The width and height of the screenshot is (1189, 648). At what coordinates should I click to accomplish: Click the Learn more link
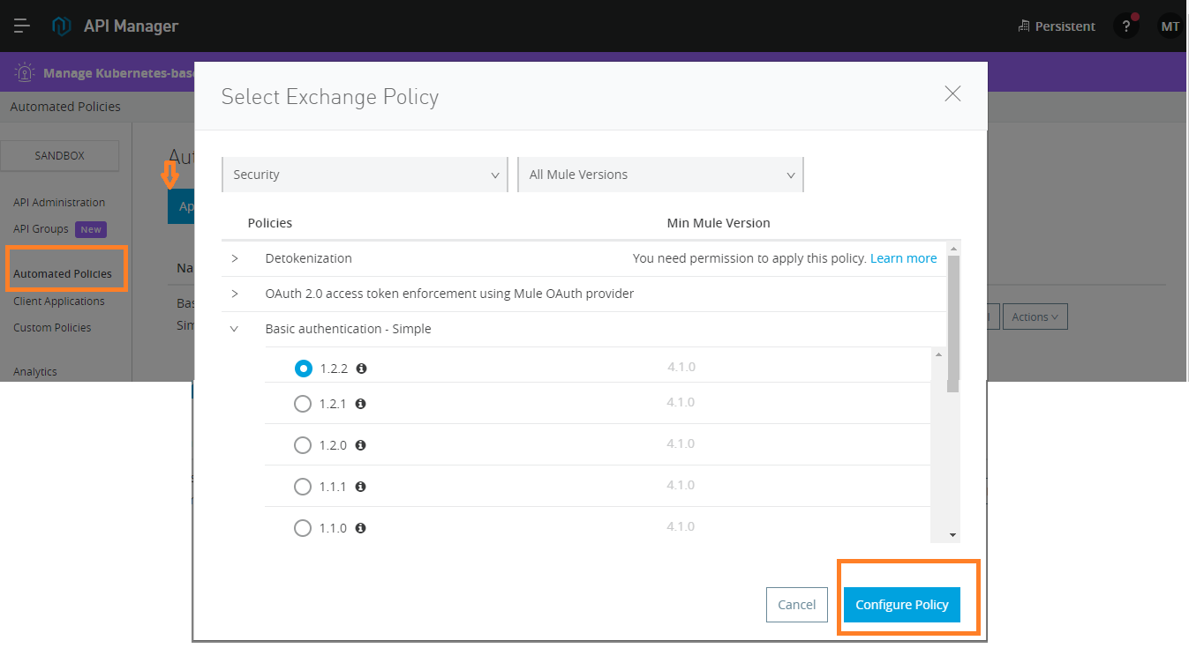point(903,258)
